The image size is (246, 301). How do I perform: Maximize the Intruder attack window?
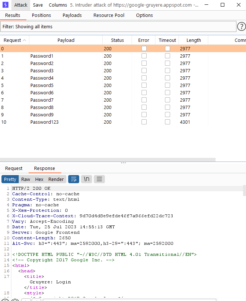tap(223, 5)
